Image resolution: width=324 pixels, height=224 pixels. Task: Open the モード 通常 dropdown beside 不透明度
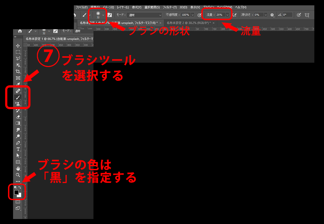[144, 15]
